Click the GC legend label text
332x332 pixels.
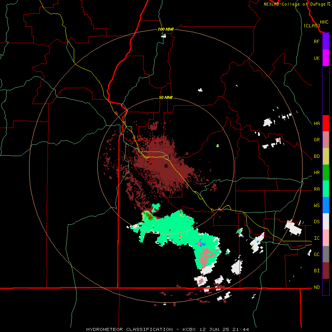click(x=317, y=255)
